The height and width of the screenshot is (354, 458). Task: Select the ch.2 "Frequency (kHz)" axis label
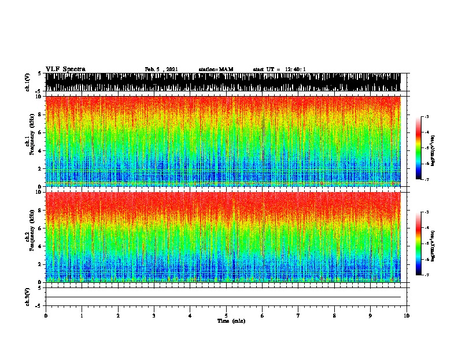(32, 230)
